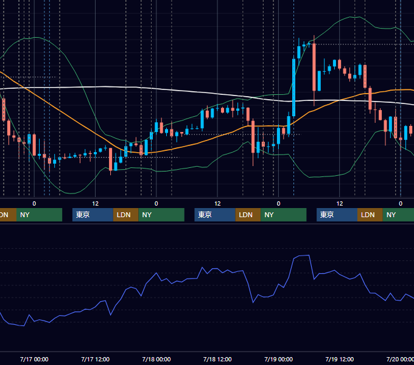Click the NY session block spanning 7/20 00:00
The image size is (414, 365).
click(x=398, y=215)
